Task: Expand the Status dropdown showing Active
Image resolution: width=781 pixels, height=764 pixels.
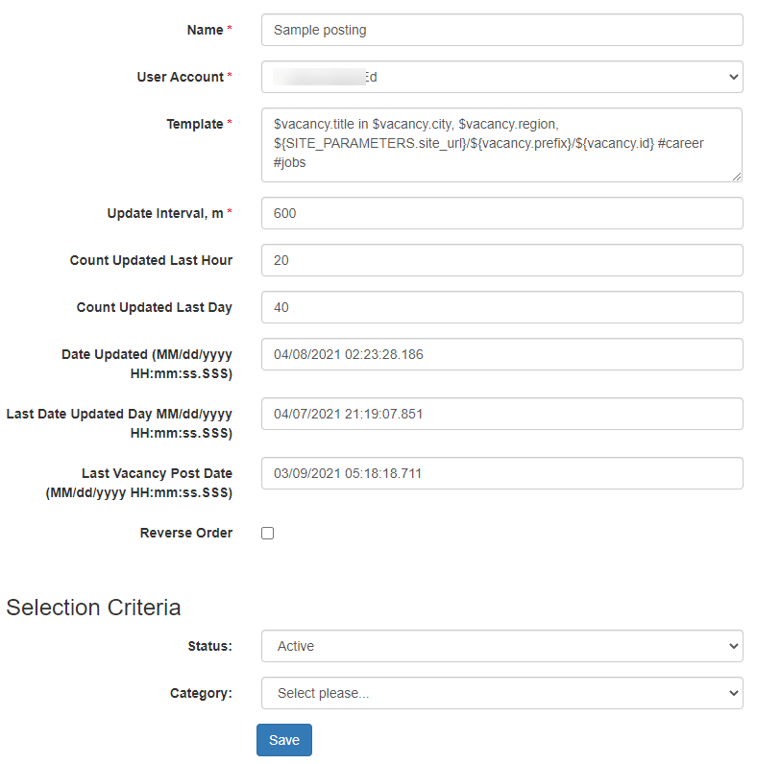Action: click(502, 646)
